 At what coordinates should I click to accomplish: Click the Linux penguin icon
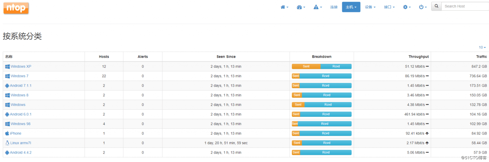click(7, 143)
